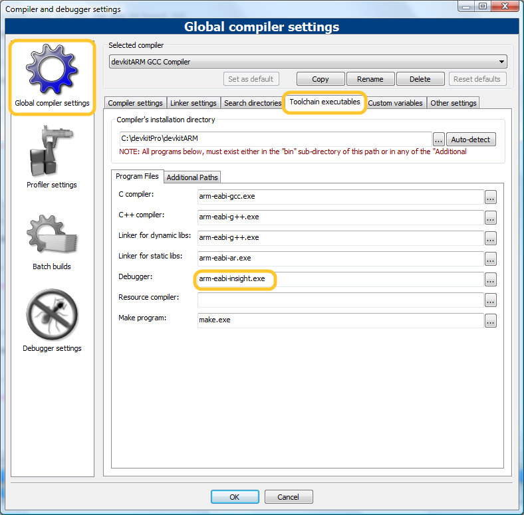Screen dimensions: 524x515
Task: Click Rename to rename the compiler
Action: pyautogui.click(x=370, y=79)
